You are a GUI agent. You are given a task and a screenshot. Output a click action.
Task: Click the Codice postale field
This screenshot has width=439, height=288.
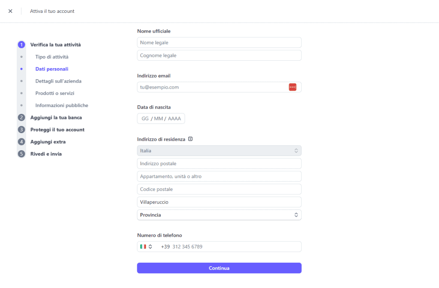point(219,189)
